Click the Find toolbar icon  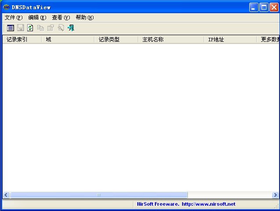point(61,28)
